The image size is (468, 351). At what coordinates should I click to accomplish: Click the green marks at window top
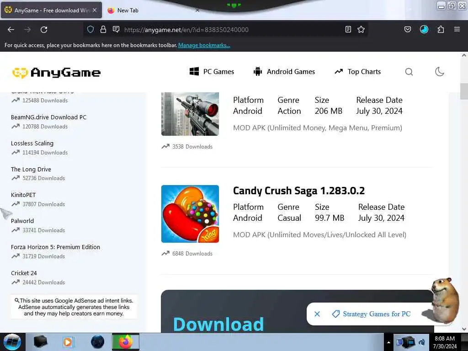tap(234, 5)
